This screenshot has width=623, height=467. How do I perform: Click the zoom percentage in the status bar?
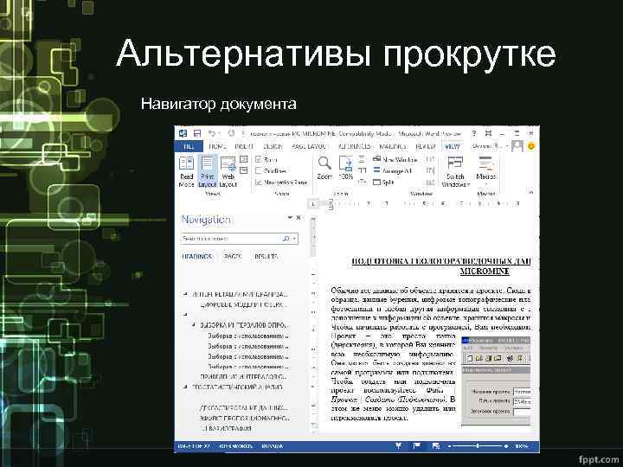[523, 446]
